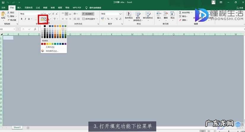Click the Delete cells (删除) icon
Screen dimensions: 245x132
166,14
